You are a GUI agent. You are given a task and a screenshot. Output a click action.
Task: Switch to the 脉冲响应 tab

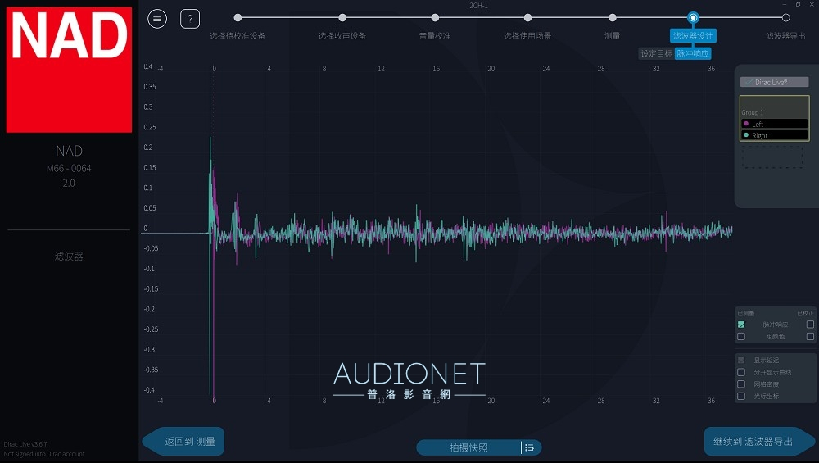tap(693, 53)
